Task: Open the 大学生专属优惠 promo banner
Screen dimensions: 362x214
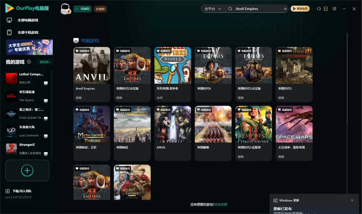Action: click(29, 47)
